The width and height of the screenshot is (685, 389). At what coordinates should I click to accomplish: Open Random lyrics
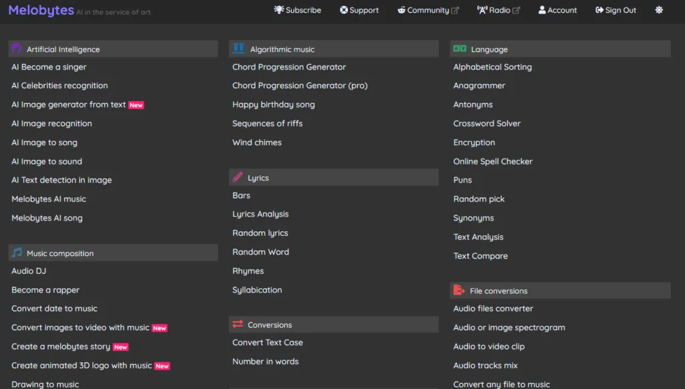(x=260, y=233)
